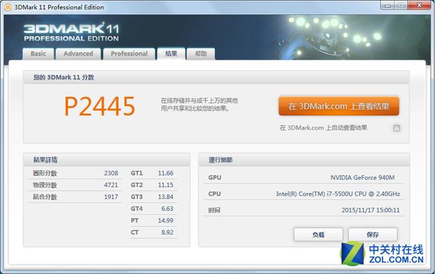The image size is (435, 274).
Task: Click PT result 14.99
Action: (166, 220)
